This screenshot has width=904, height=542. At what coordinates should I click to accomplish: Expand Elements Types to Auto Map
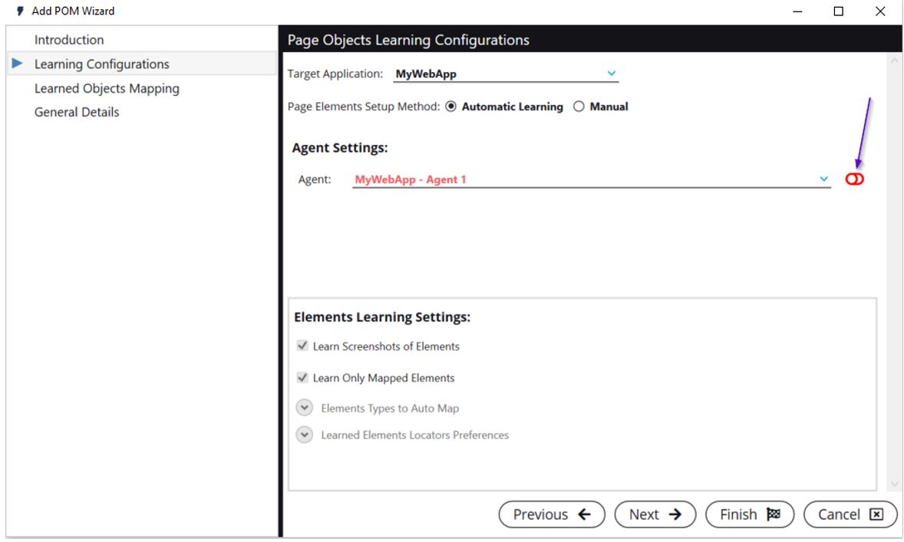(305, 408)
